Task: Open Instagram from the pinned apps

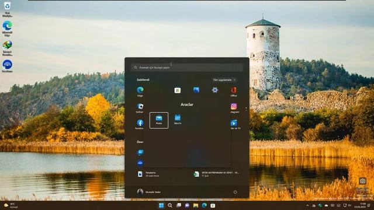Action: [234, 108]
